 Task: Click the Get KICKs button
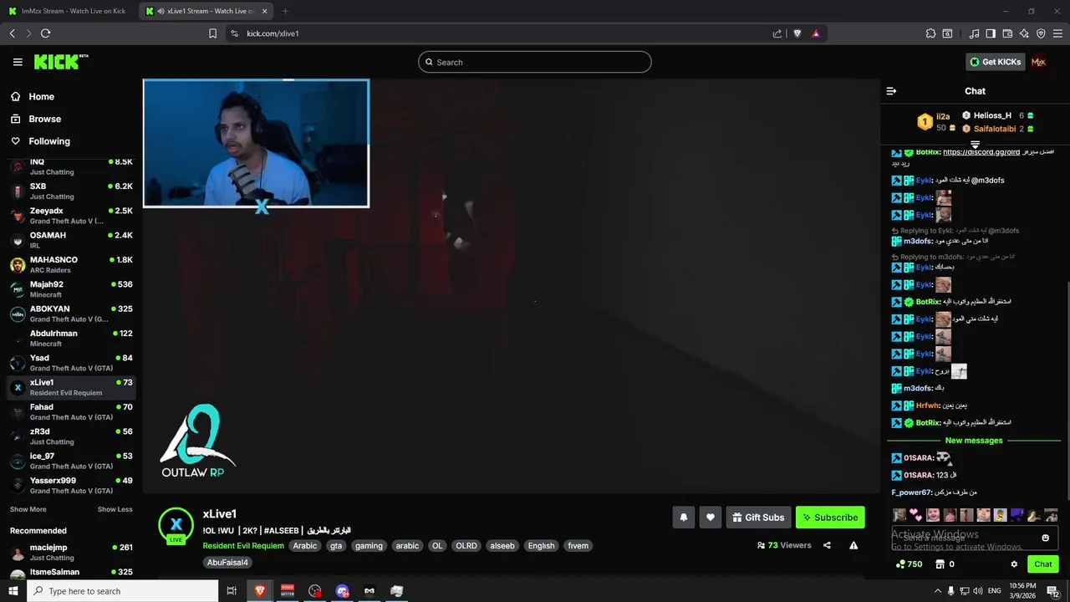click(995, 62)
